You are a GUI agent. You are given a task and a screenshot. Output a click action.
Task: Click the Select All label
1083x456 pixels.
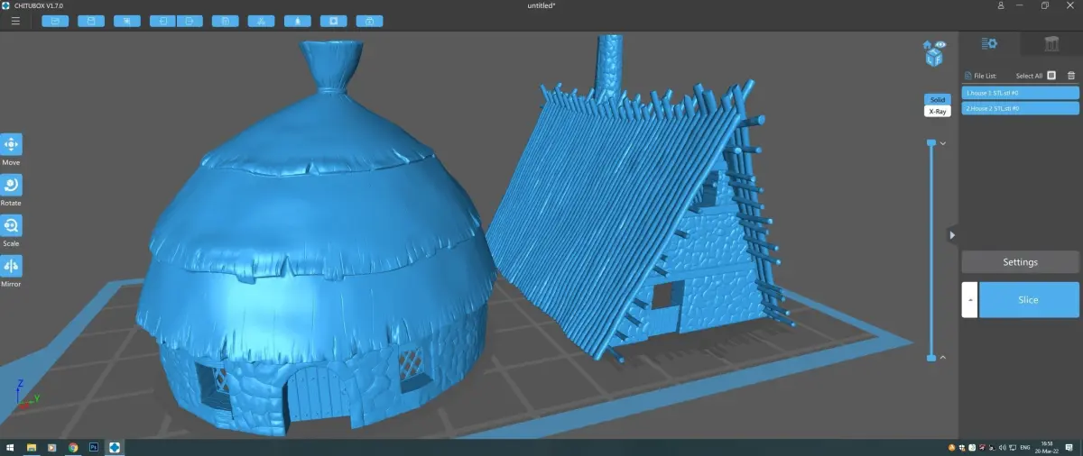[x=1029, y=76]
